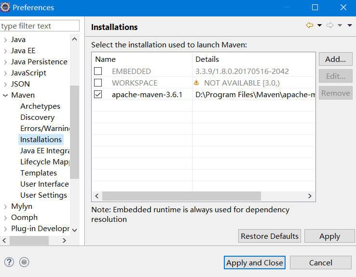Click the right arrow of installations table scrollbar
The height and width of the screenshot is (277, 356).
click(310, 196)
